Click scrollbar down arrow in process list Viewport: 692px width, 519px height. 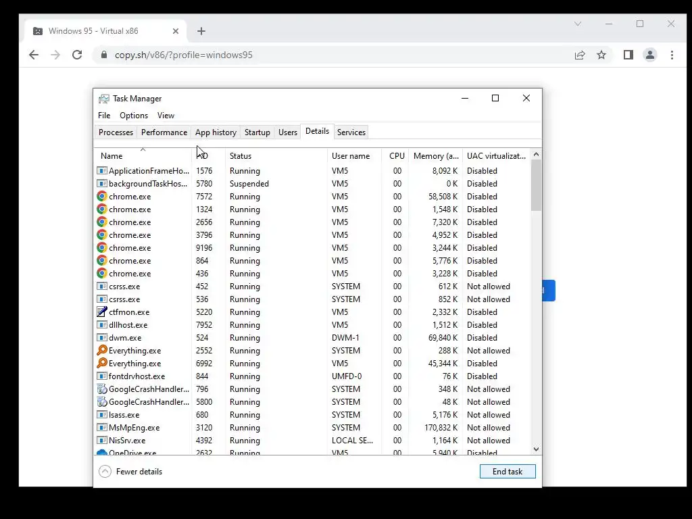536,449
